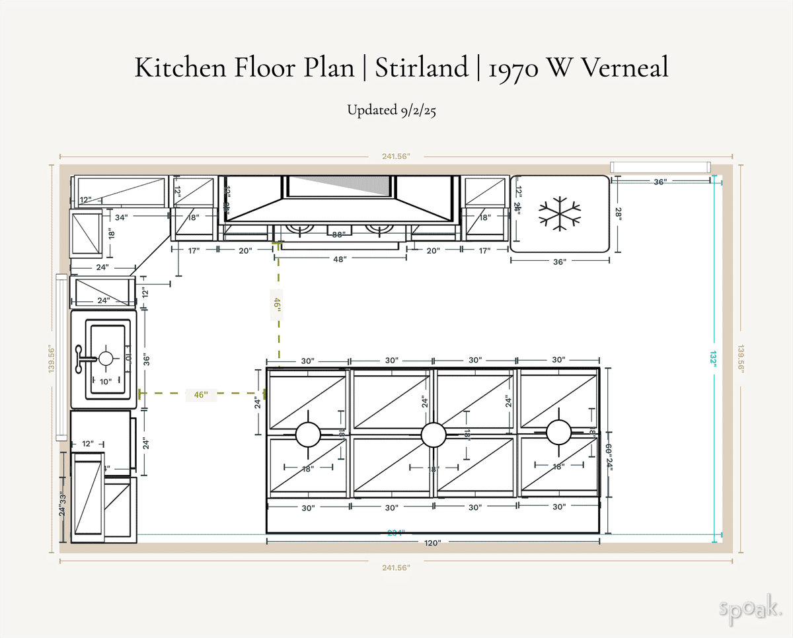Viewport: 793px width, 638px height.
Task: Click the kitchen sink with faucet symbol
Action: coord(106,360)
